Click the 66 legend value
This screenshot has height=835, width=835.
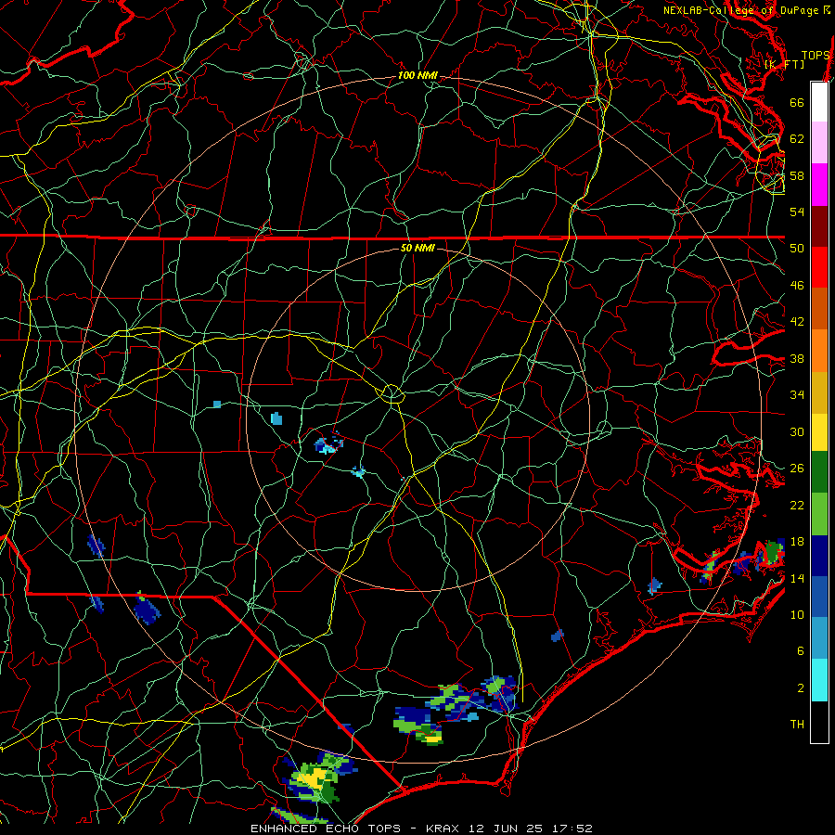pyautogui.click(x=797, y=102)
